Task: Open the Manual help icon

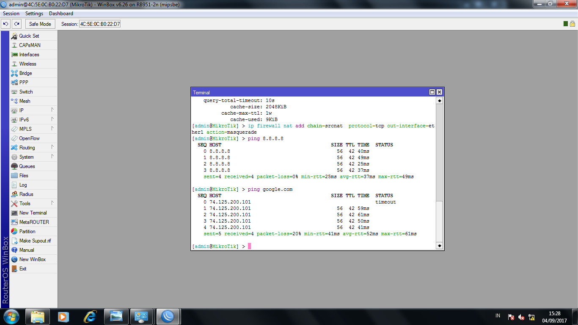Action: point(14,250)
